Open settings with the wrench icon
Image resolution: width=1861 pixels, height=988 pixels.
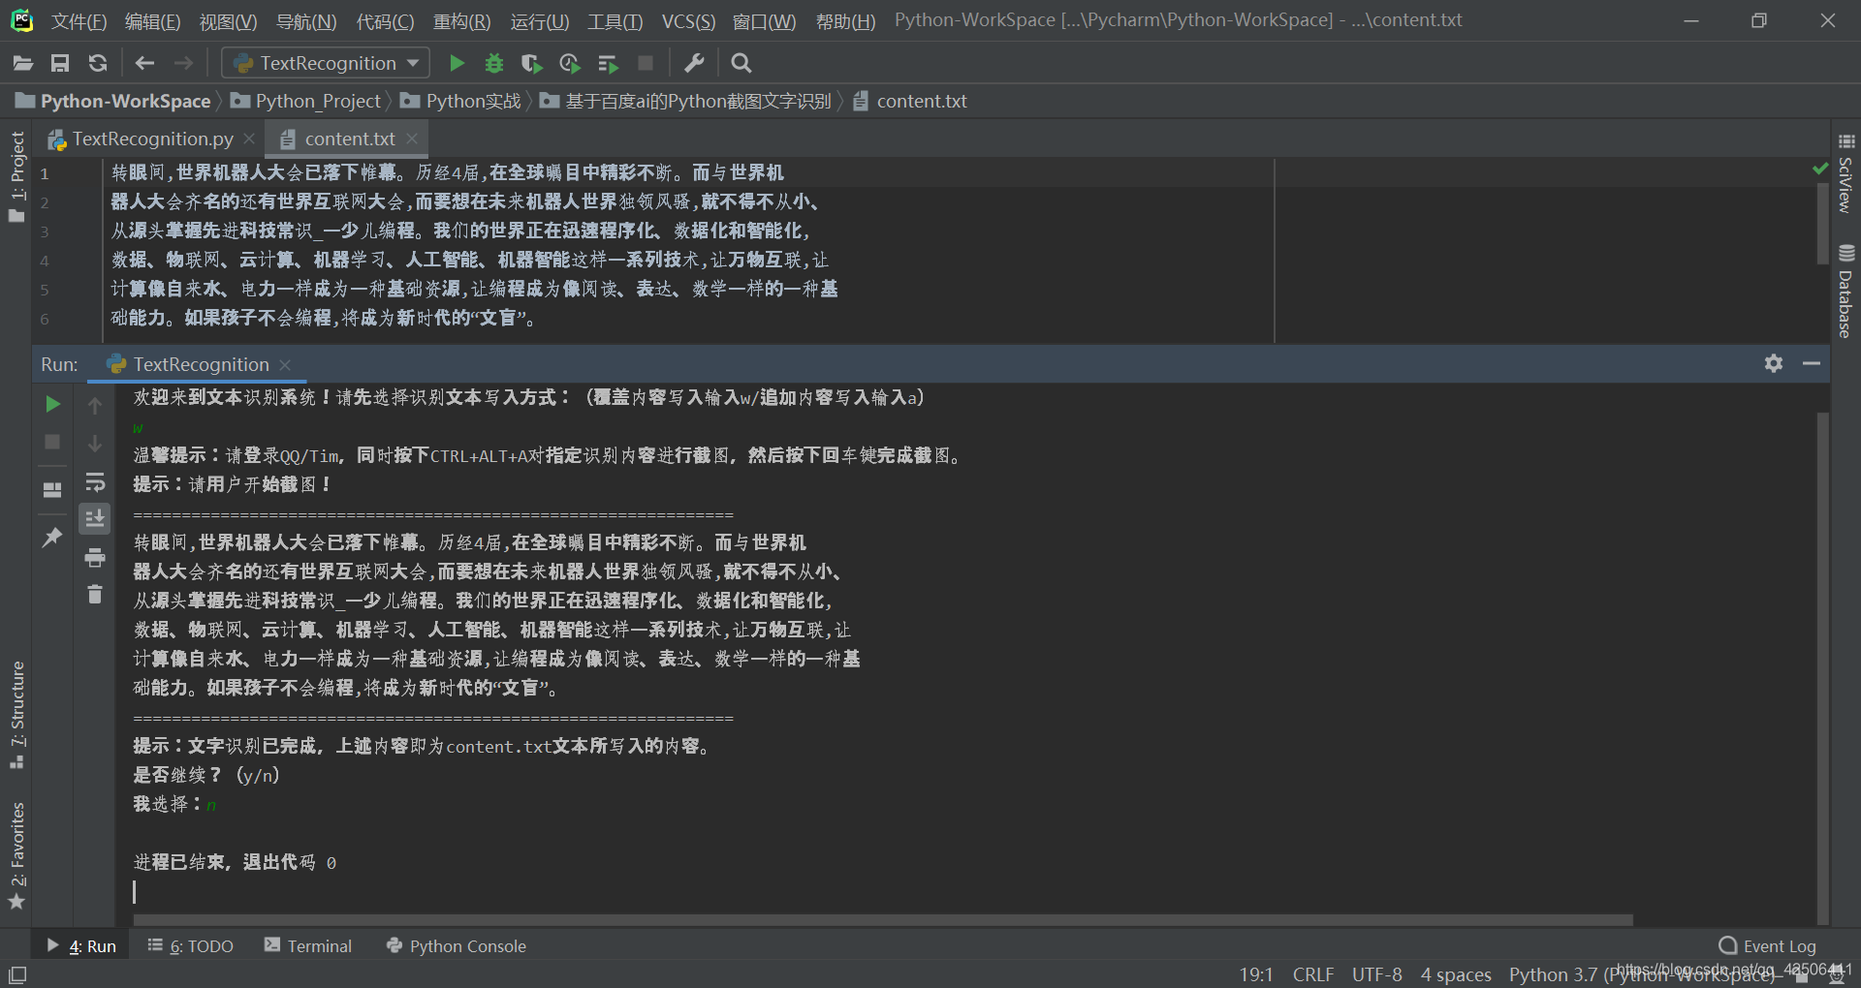(x=694, y=63)
